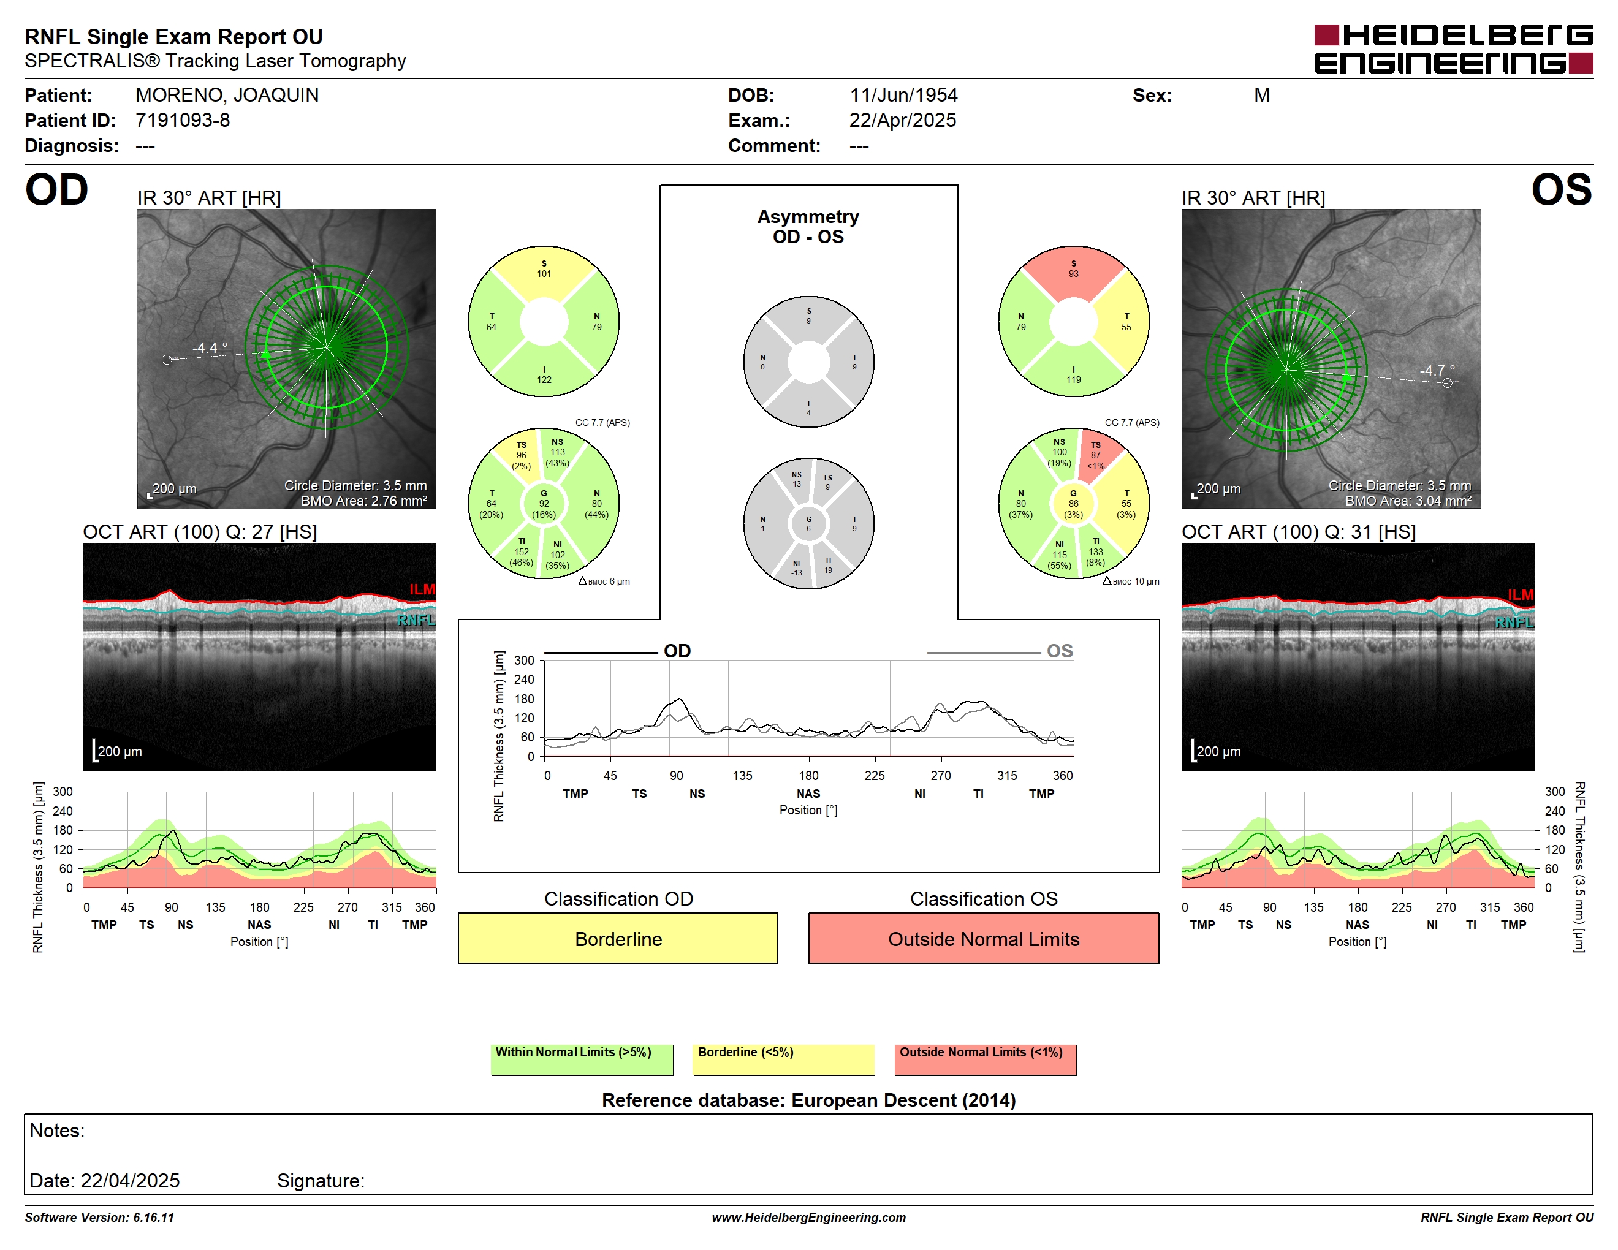Click the gray OS legend label above center graph
Viewport: 1618px width, 1250px height.
pyautogui.click(x=1060, y=651)
